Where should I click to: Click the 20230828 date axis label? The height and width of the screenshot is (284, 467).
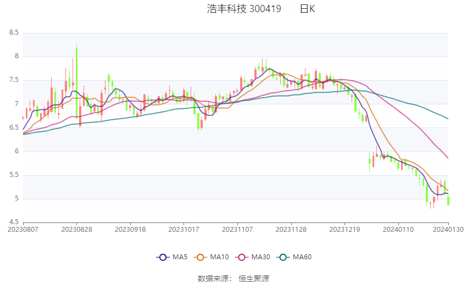[x=76, y=230]
